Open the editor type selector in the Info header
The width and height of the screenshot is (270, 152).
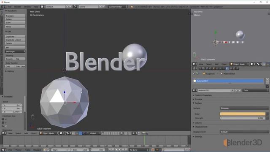pos(4,7)
